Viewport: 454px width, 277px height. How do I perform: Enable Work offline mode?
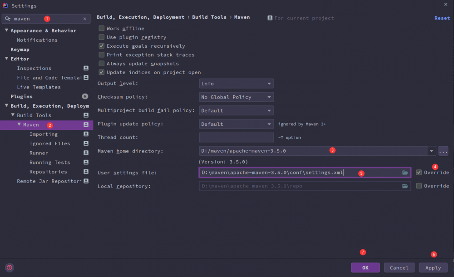pyautogui.click(x=101, y=28)
